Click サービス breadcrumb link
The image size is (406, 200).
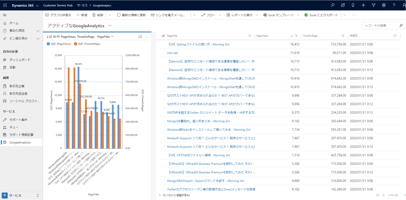pos(82,5)
